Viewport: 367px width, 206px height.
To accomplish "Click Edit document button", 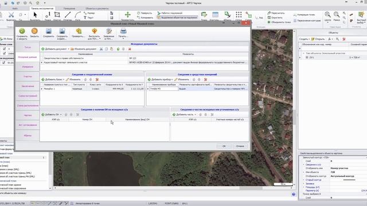I will tap(84, 49).
